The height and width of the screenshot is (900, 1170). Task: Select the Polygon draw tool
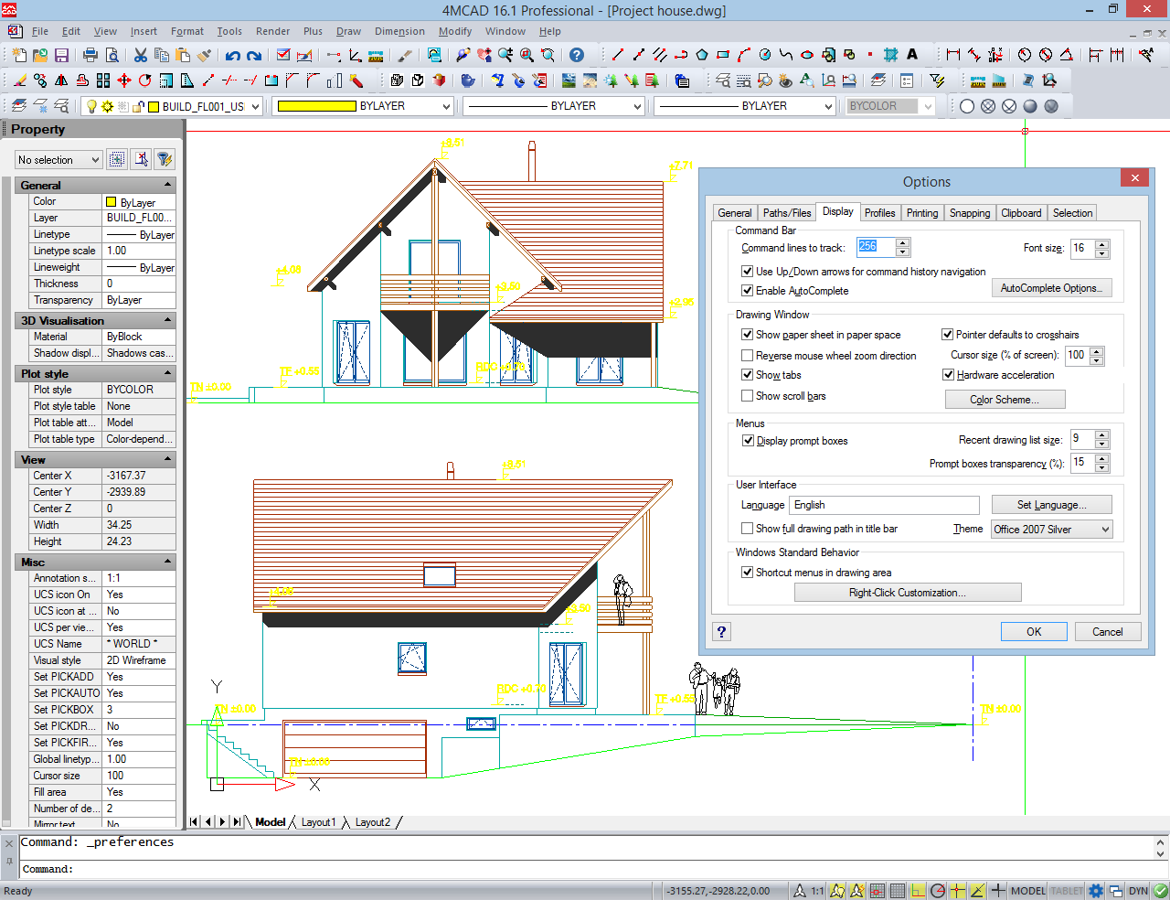click(702, 55)
